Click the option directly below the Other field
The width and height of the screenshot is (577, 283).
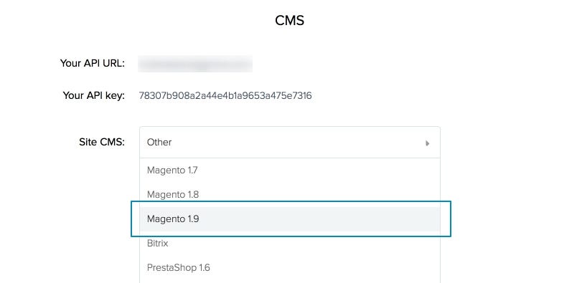[290, 171]
